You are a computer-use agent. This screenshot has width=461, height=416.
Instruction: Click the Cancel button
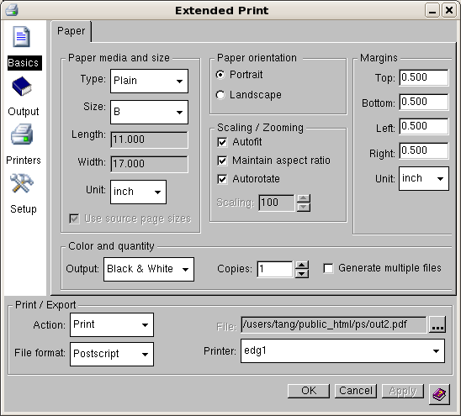(356, 391)
